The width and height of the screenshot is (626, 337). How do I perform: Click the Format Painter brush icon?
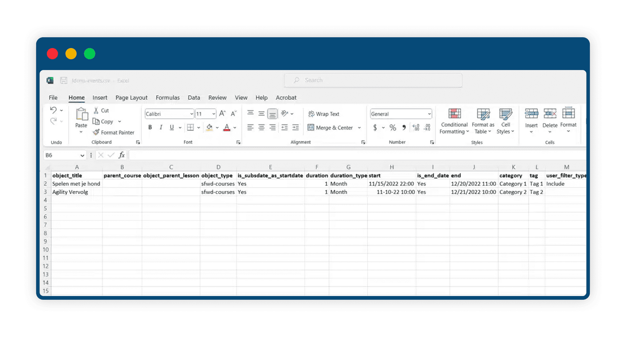point(96,133)
